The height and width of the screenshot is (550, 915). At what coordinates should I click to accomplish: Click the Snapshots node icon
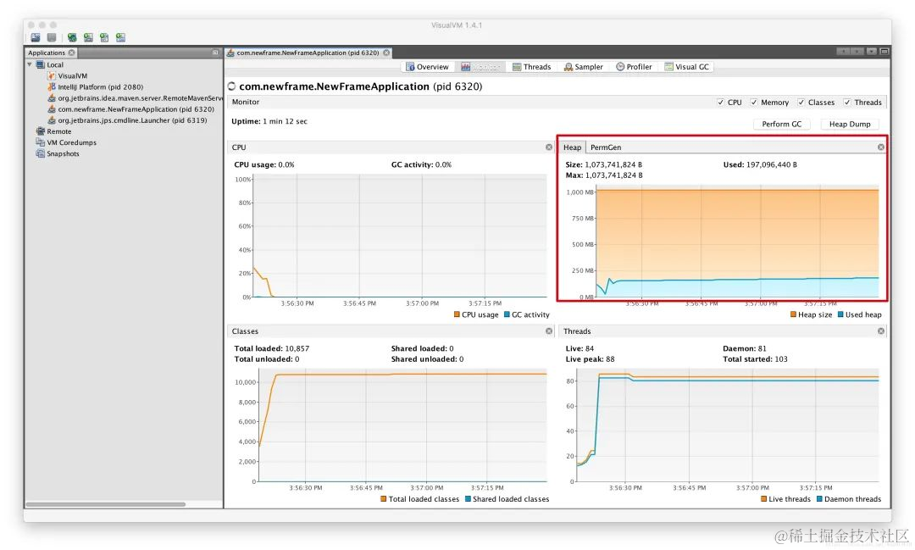[41, 153]
